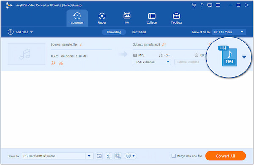The height and width of the screenshot is (165, 254).
Task: Select the Converted tab
Action: click(x=139, y=32)
